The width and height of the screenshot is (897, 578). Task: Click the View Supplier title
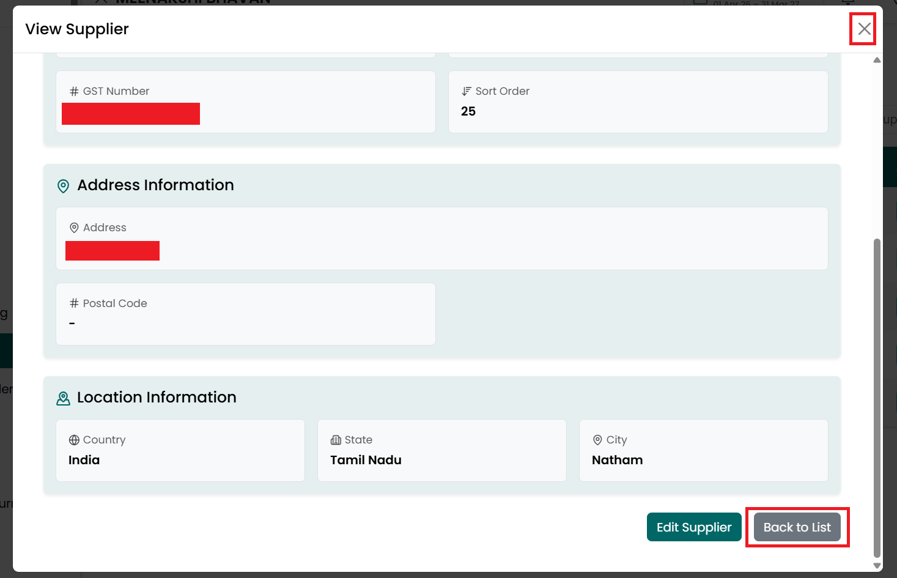tap(77, 29)
